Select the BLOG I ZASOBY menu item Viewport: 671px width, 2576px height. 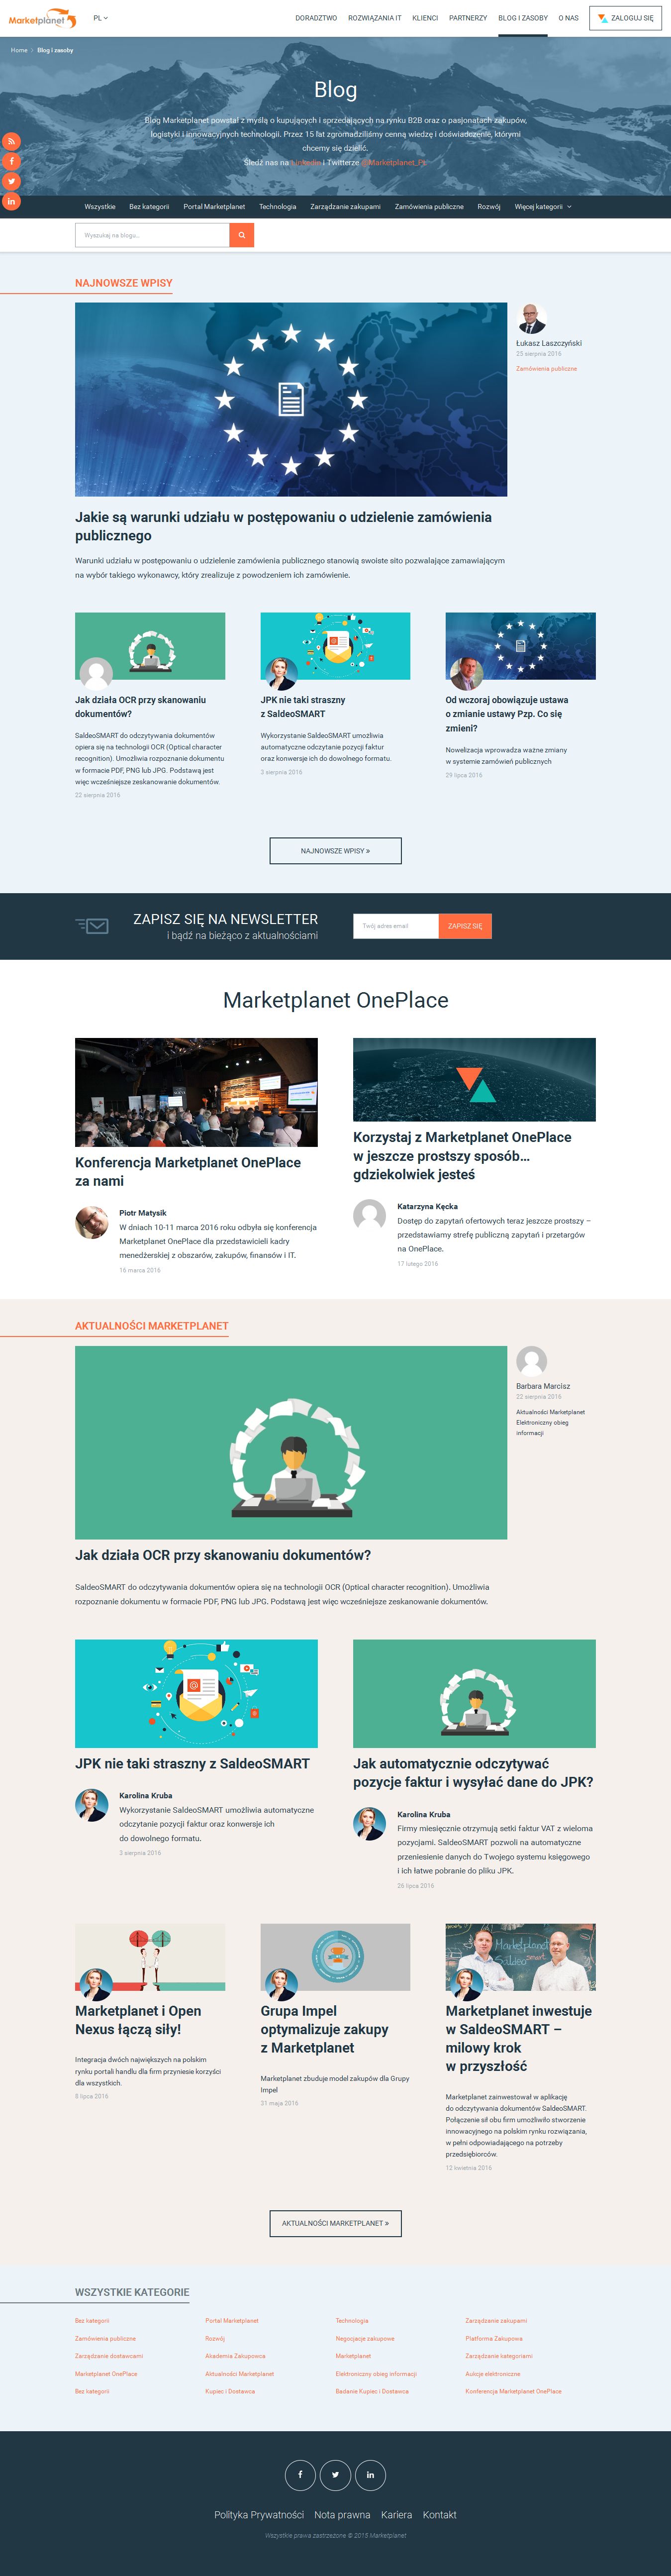[x=523, y=18]
